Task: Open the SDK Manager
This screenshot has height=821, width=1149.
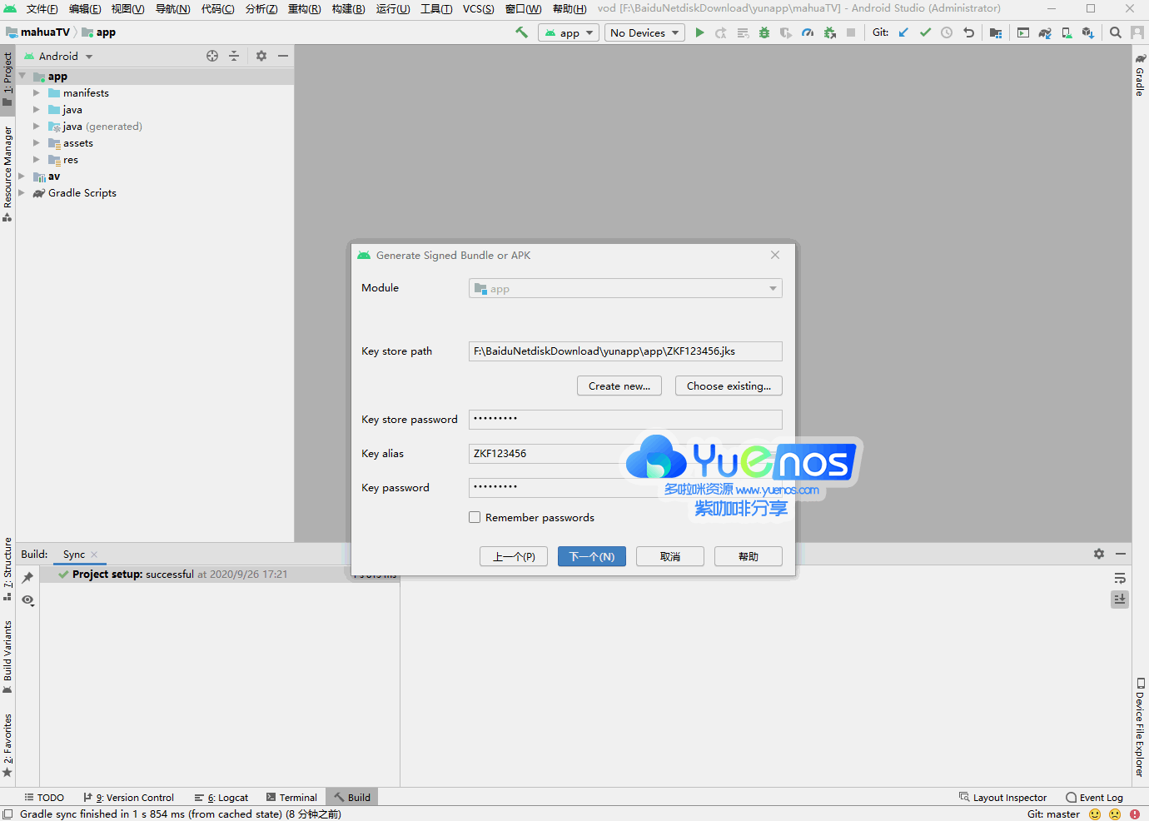Action: [1087, 32]
